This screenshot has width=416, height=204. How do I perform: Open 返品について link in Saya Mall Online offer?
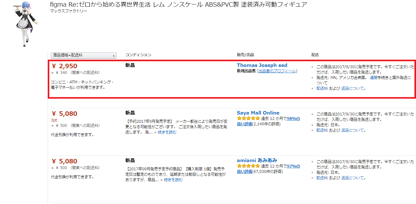[353, 130]
